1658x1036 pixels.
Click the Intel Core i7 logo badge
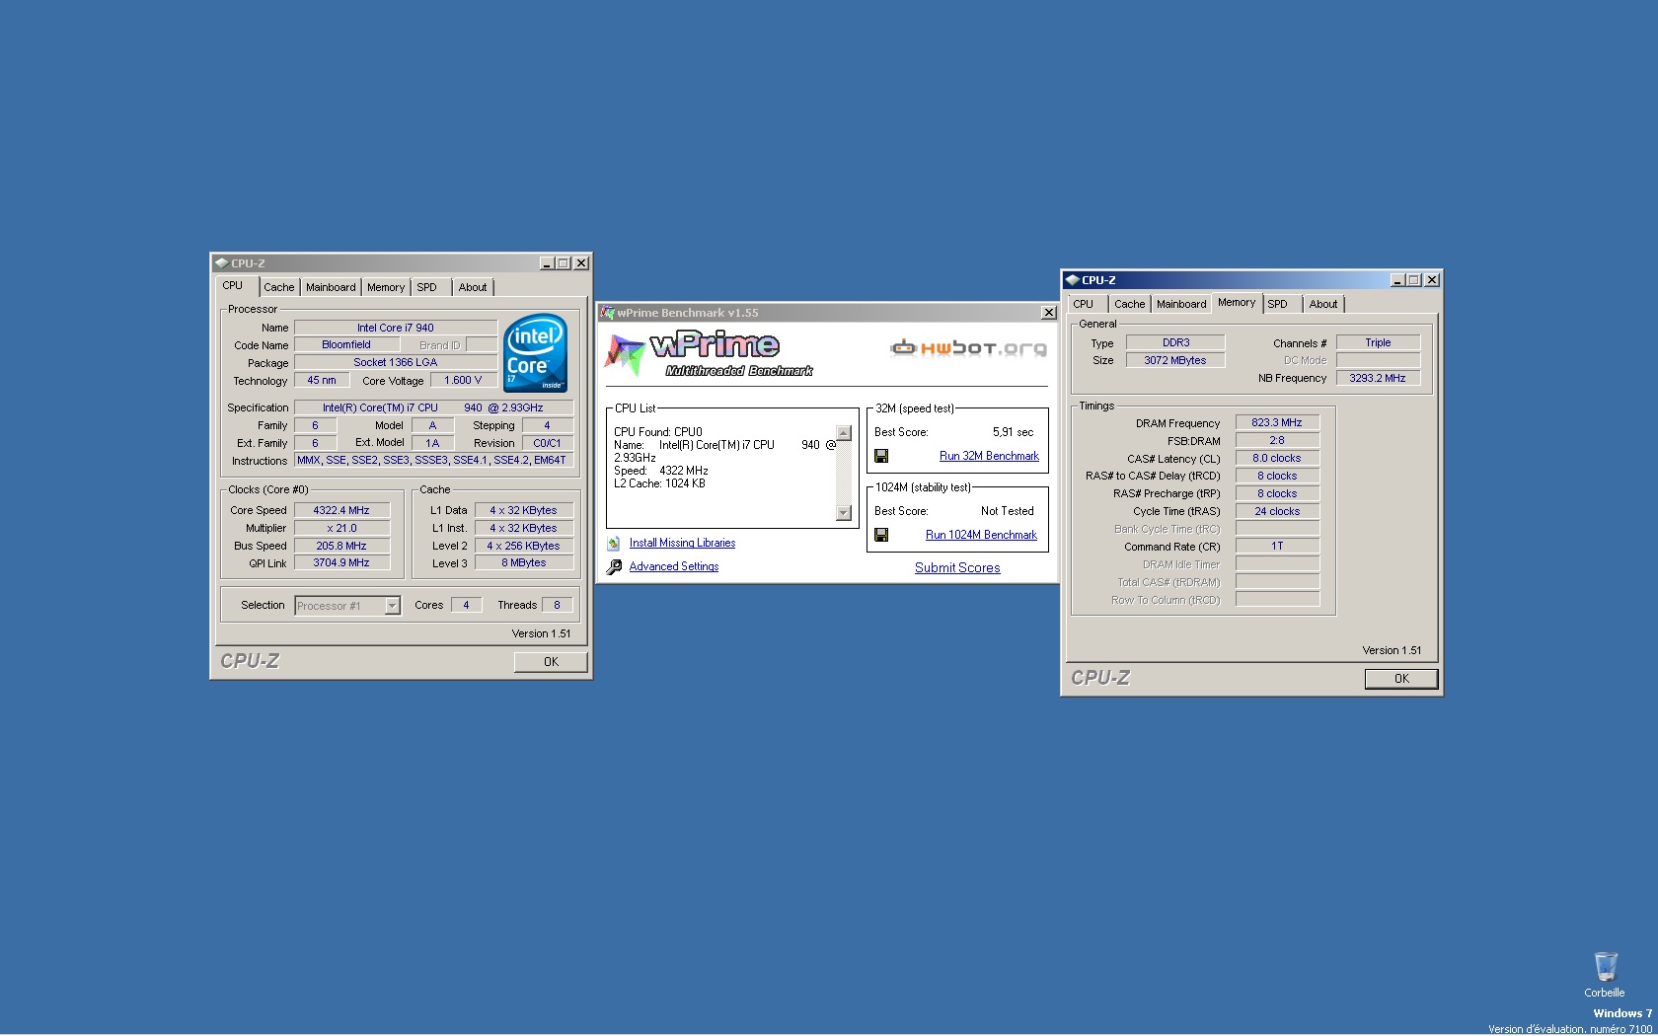(x=535, y=353)
